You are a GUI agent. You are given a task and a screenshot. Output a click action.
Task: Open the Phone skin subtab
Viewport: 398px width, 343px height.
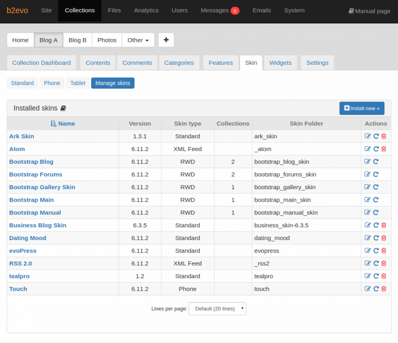(x=52, y=83)
